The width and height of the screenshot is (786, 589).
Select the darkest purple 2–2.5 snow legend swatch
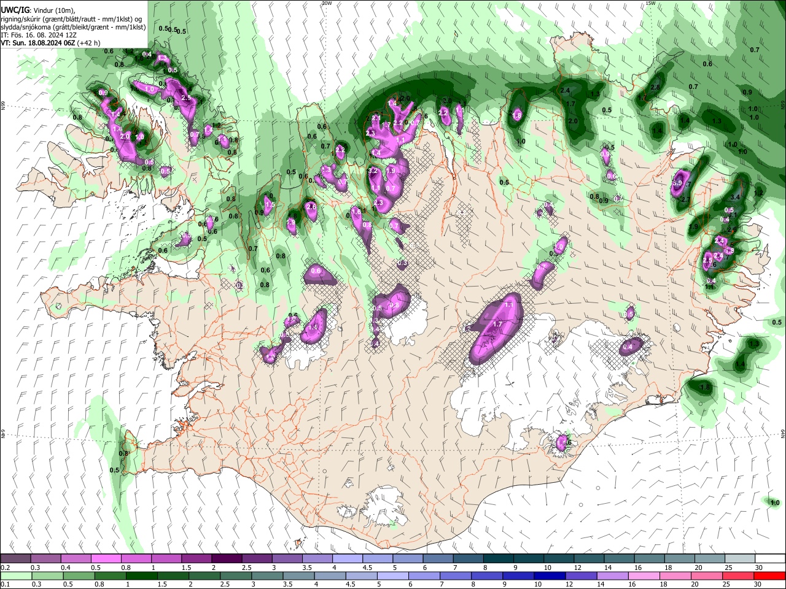(x=227, y=558)
